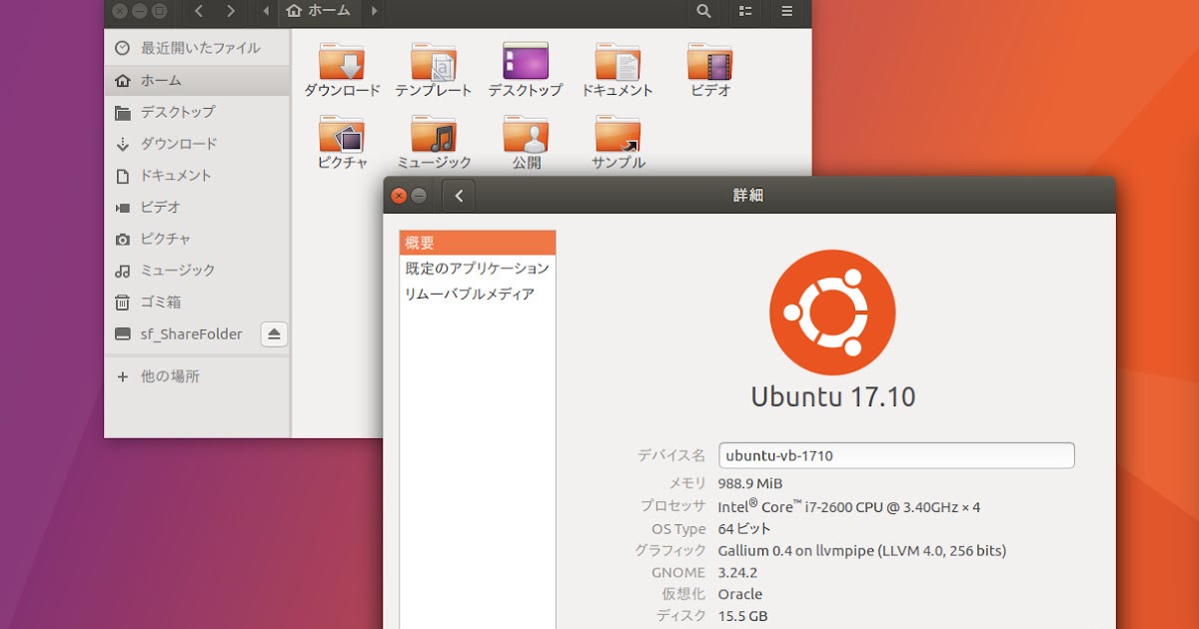Click the search icon in the file manager toolbar

coord(702,13)
